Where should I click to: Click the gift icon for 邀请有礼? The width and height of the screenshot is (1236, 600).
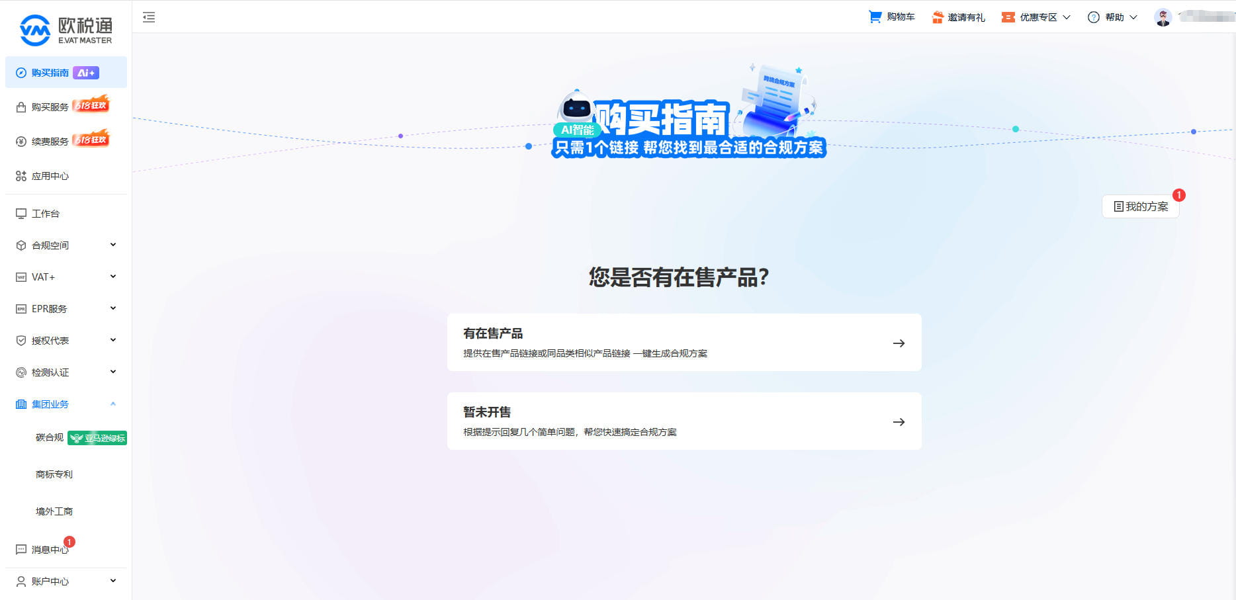pos(938,17)
